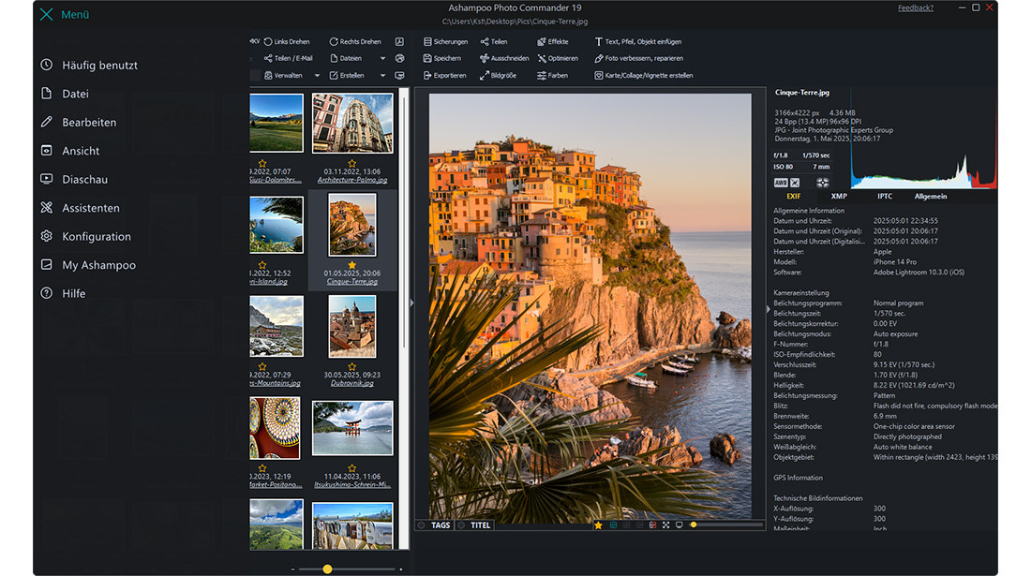
Task: Click the Exportieren toolbar button
Action: (x=444, y=76)
